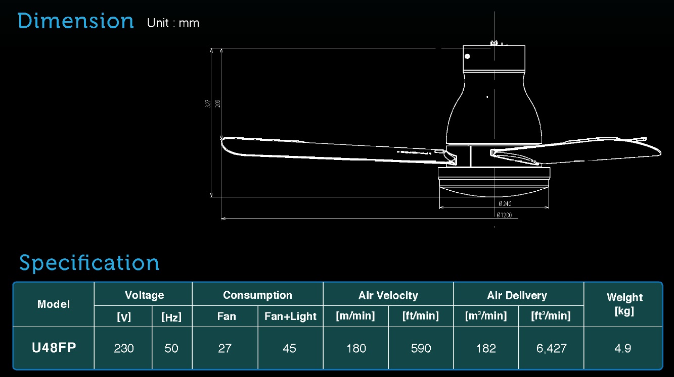
Task: Click the 590 ft/min value
Action: 421,348
